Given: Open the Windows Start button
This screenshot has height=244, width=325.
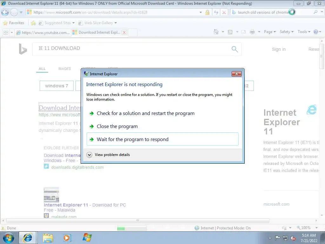Looking at the screenshot, I should [9, 238].
